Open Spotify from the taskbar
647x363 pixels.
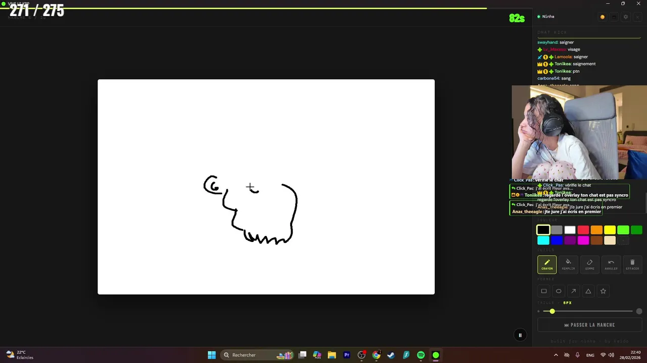coord(421,355)
